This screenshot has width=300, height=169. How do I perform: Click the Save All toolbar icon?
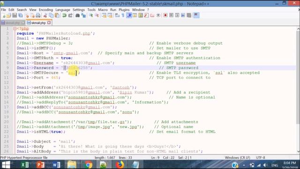tap(21, 15)
